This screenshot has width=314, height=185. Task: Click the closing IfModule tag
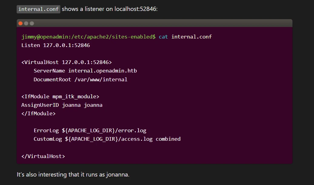tap(38, 113)
